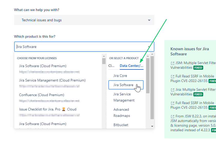Click the dropdown panel scroll-down arrow

(152, 126)
